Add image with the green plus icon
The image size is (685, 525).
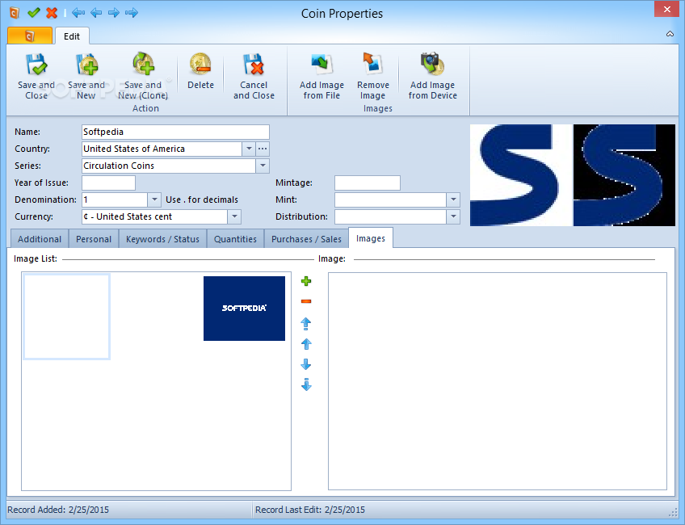[306, 281]
